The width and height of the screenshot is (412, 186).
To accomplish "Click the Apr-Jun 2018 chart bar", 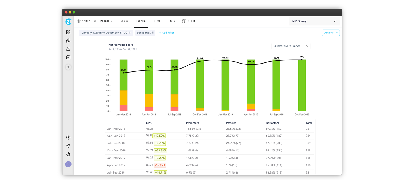I will pyautogui.click(x=149, y=85).
